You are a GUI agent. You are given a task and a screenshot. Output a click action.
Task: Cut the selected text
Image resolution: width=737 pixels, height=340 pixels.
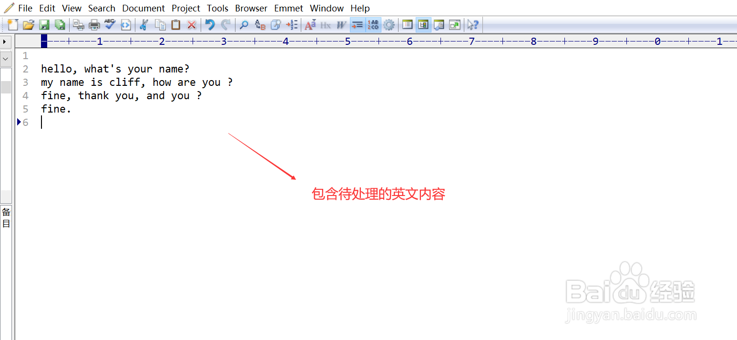point(144,24)
